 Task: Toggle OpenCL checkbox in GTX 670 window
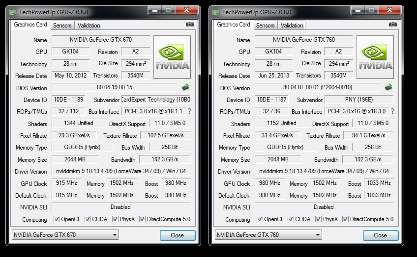pos(57,219)
